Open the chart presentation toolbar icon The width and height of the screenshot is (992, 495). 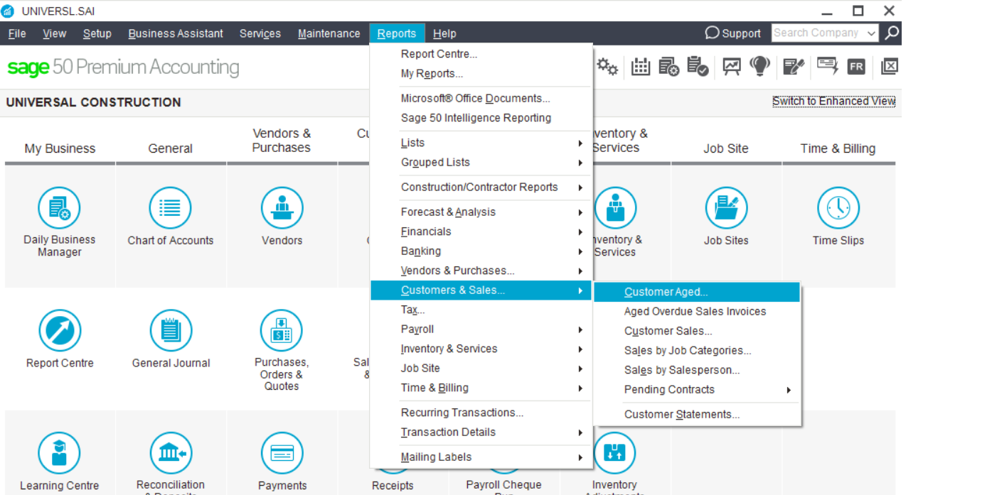click(x=732, y=67)
